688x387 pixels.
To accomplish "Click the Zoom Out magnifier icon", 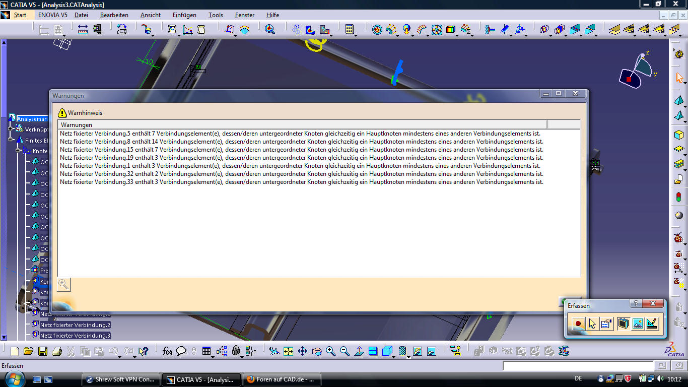I will 345,351.
